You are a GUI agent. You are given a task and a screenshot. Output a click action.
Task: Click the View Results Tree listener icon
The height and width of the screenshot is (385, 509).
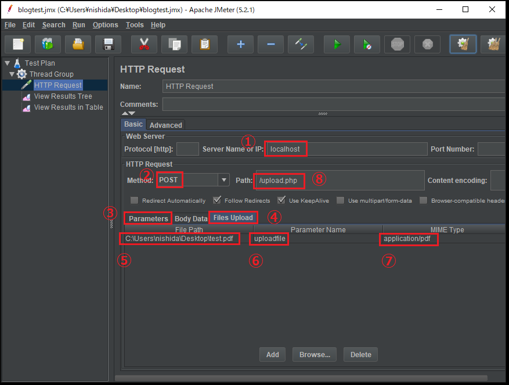pos(26,96)
